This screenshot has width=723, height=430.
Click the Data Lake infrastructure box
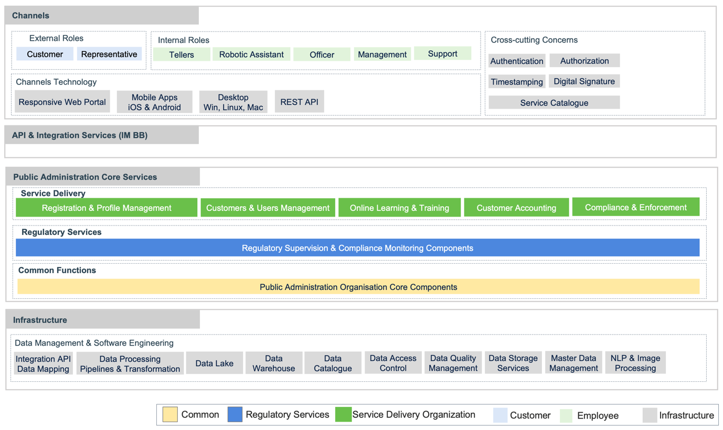[214, 363]
